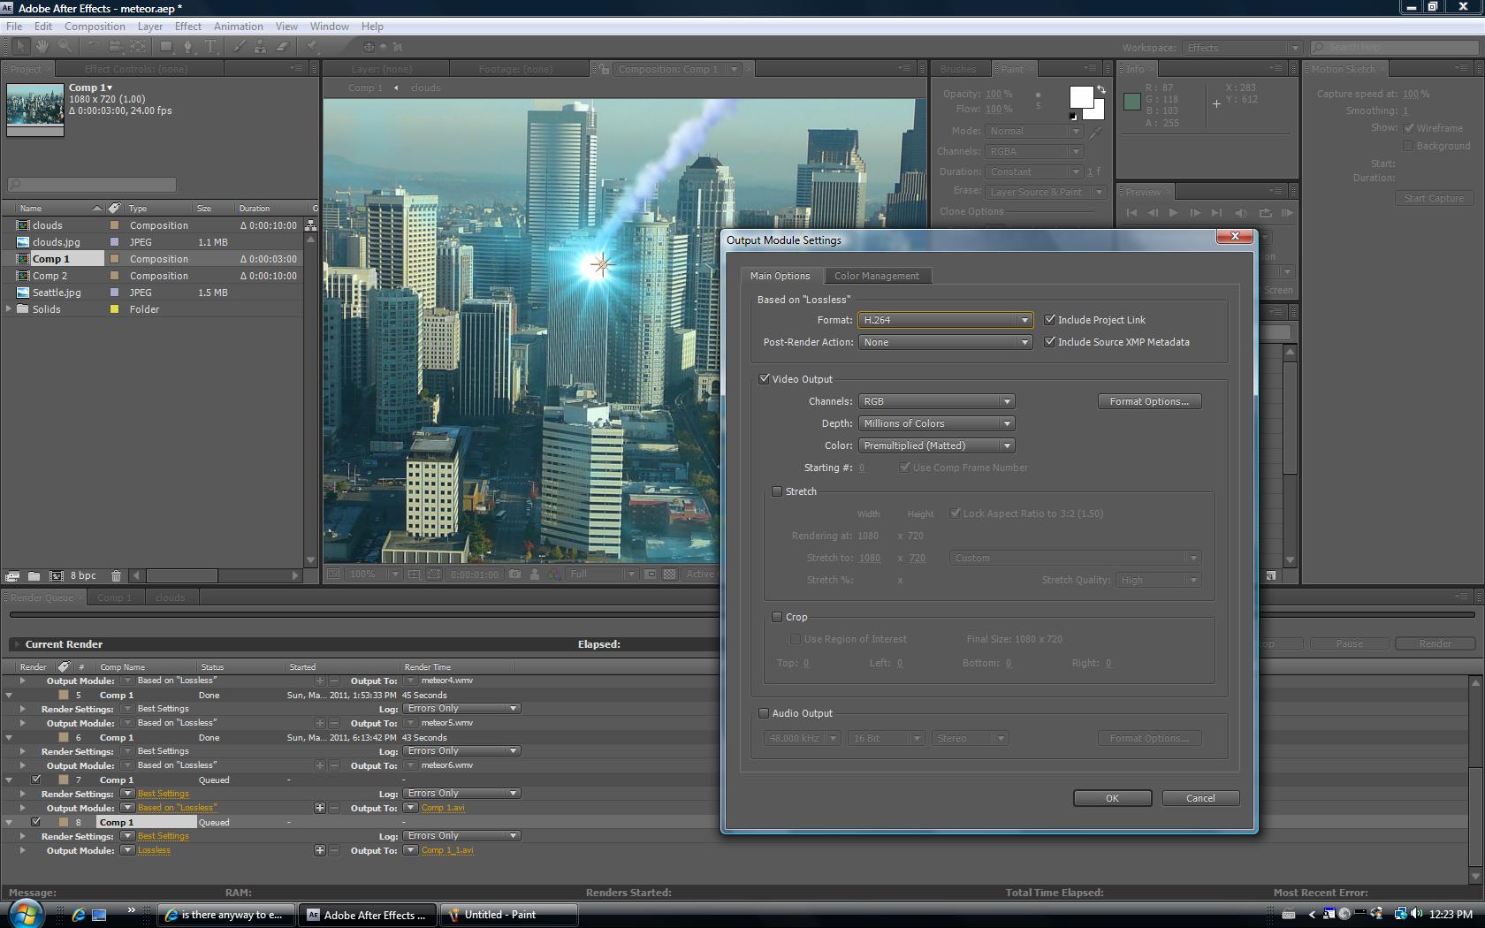
Task: Open the Composition menu
Action: pos(95,27)
